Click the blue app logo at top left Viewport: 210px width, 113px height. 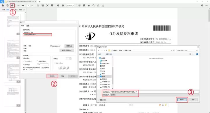pyautogui.click(x=2, y=2)
